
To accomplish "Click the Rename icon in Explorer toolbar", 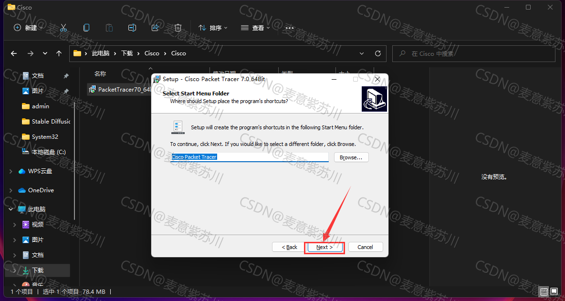I will click(132, 28).
